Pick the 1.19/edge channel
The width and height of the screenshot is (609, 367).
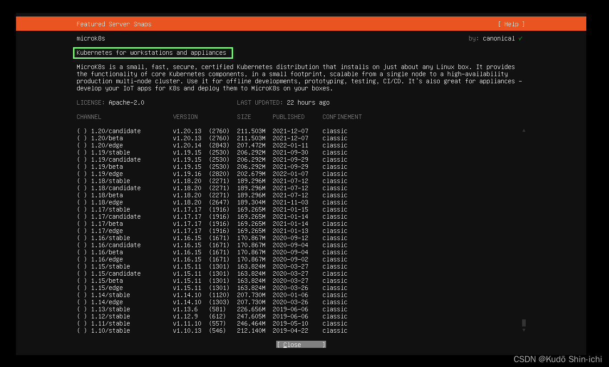[212, 174]
